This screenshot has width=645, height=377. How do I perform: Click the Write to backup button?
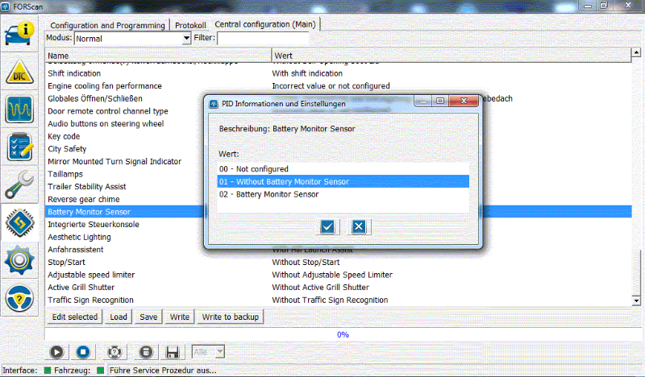[x=231, y=317]
